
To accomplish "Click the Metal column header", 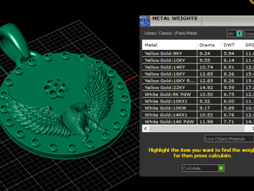I will (169, 45).
